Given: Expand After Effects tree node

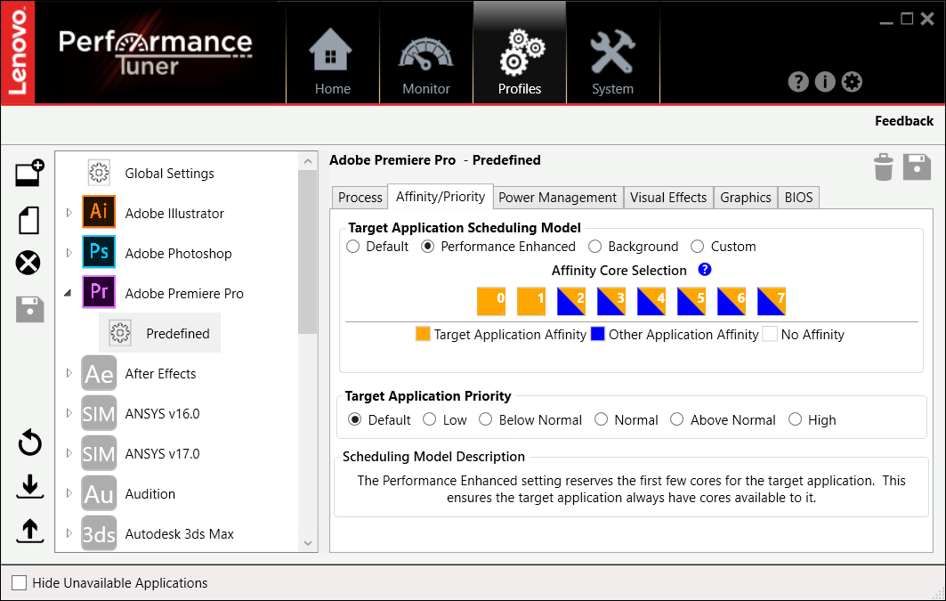Looking at the screenshot, I should coord(69,373).
